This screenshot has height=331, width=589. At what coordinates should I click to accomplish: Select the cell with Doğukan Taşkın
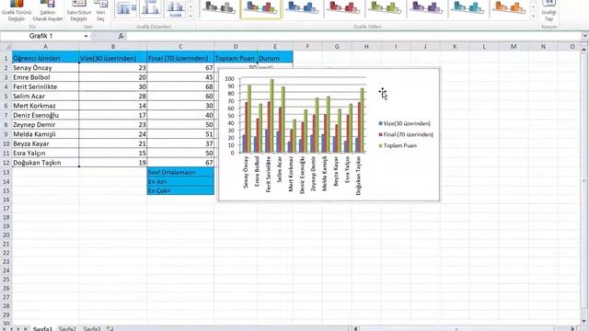45,163
